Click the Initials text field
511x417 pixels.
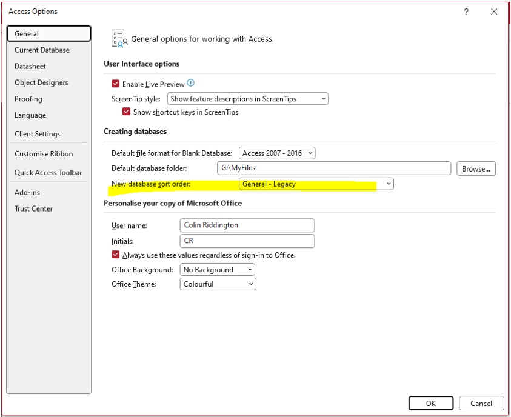[247, 241]
